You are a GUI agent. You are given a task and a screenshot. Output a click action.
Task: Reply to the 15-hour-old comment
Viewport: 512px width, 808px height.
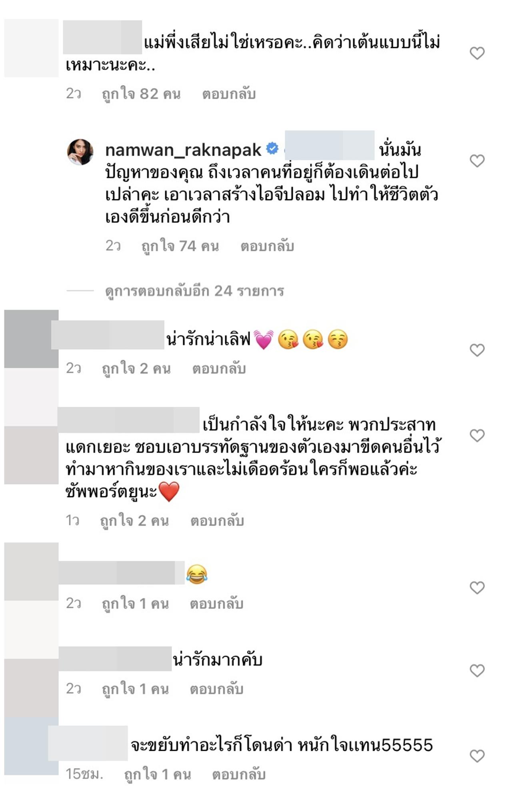click(239, 774)
